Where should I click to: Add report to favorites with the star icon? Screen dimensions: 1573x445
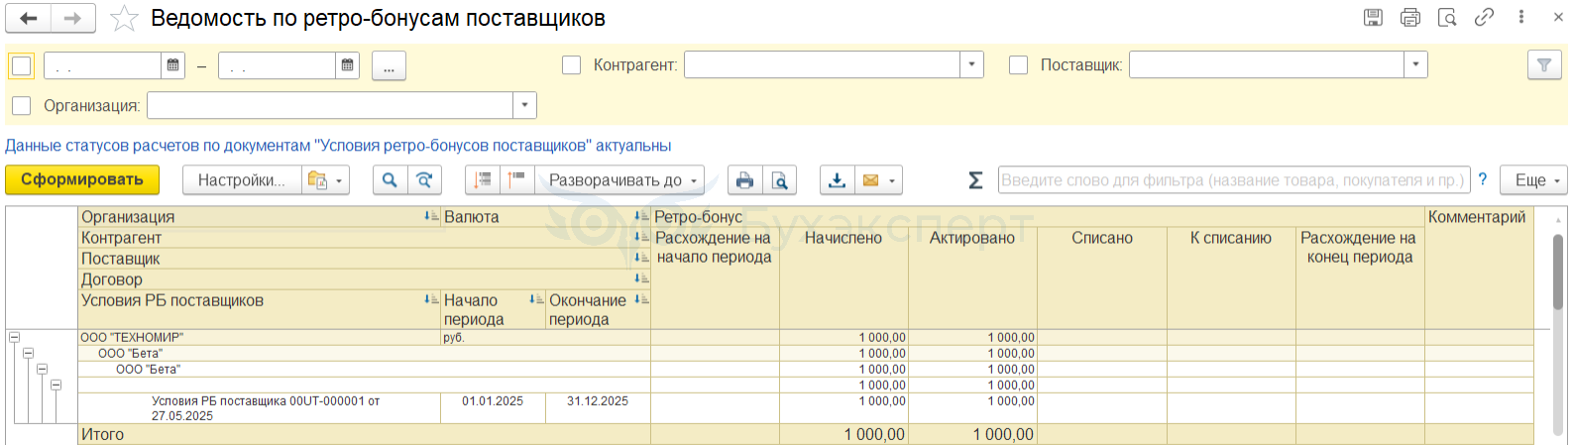tap(124, 18)
